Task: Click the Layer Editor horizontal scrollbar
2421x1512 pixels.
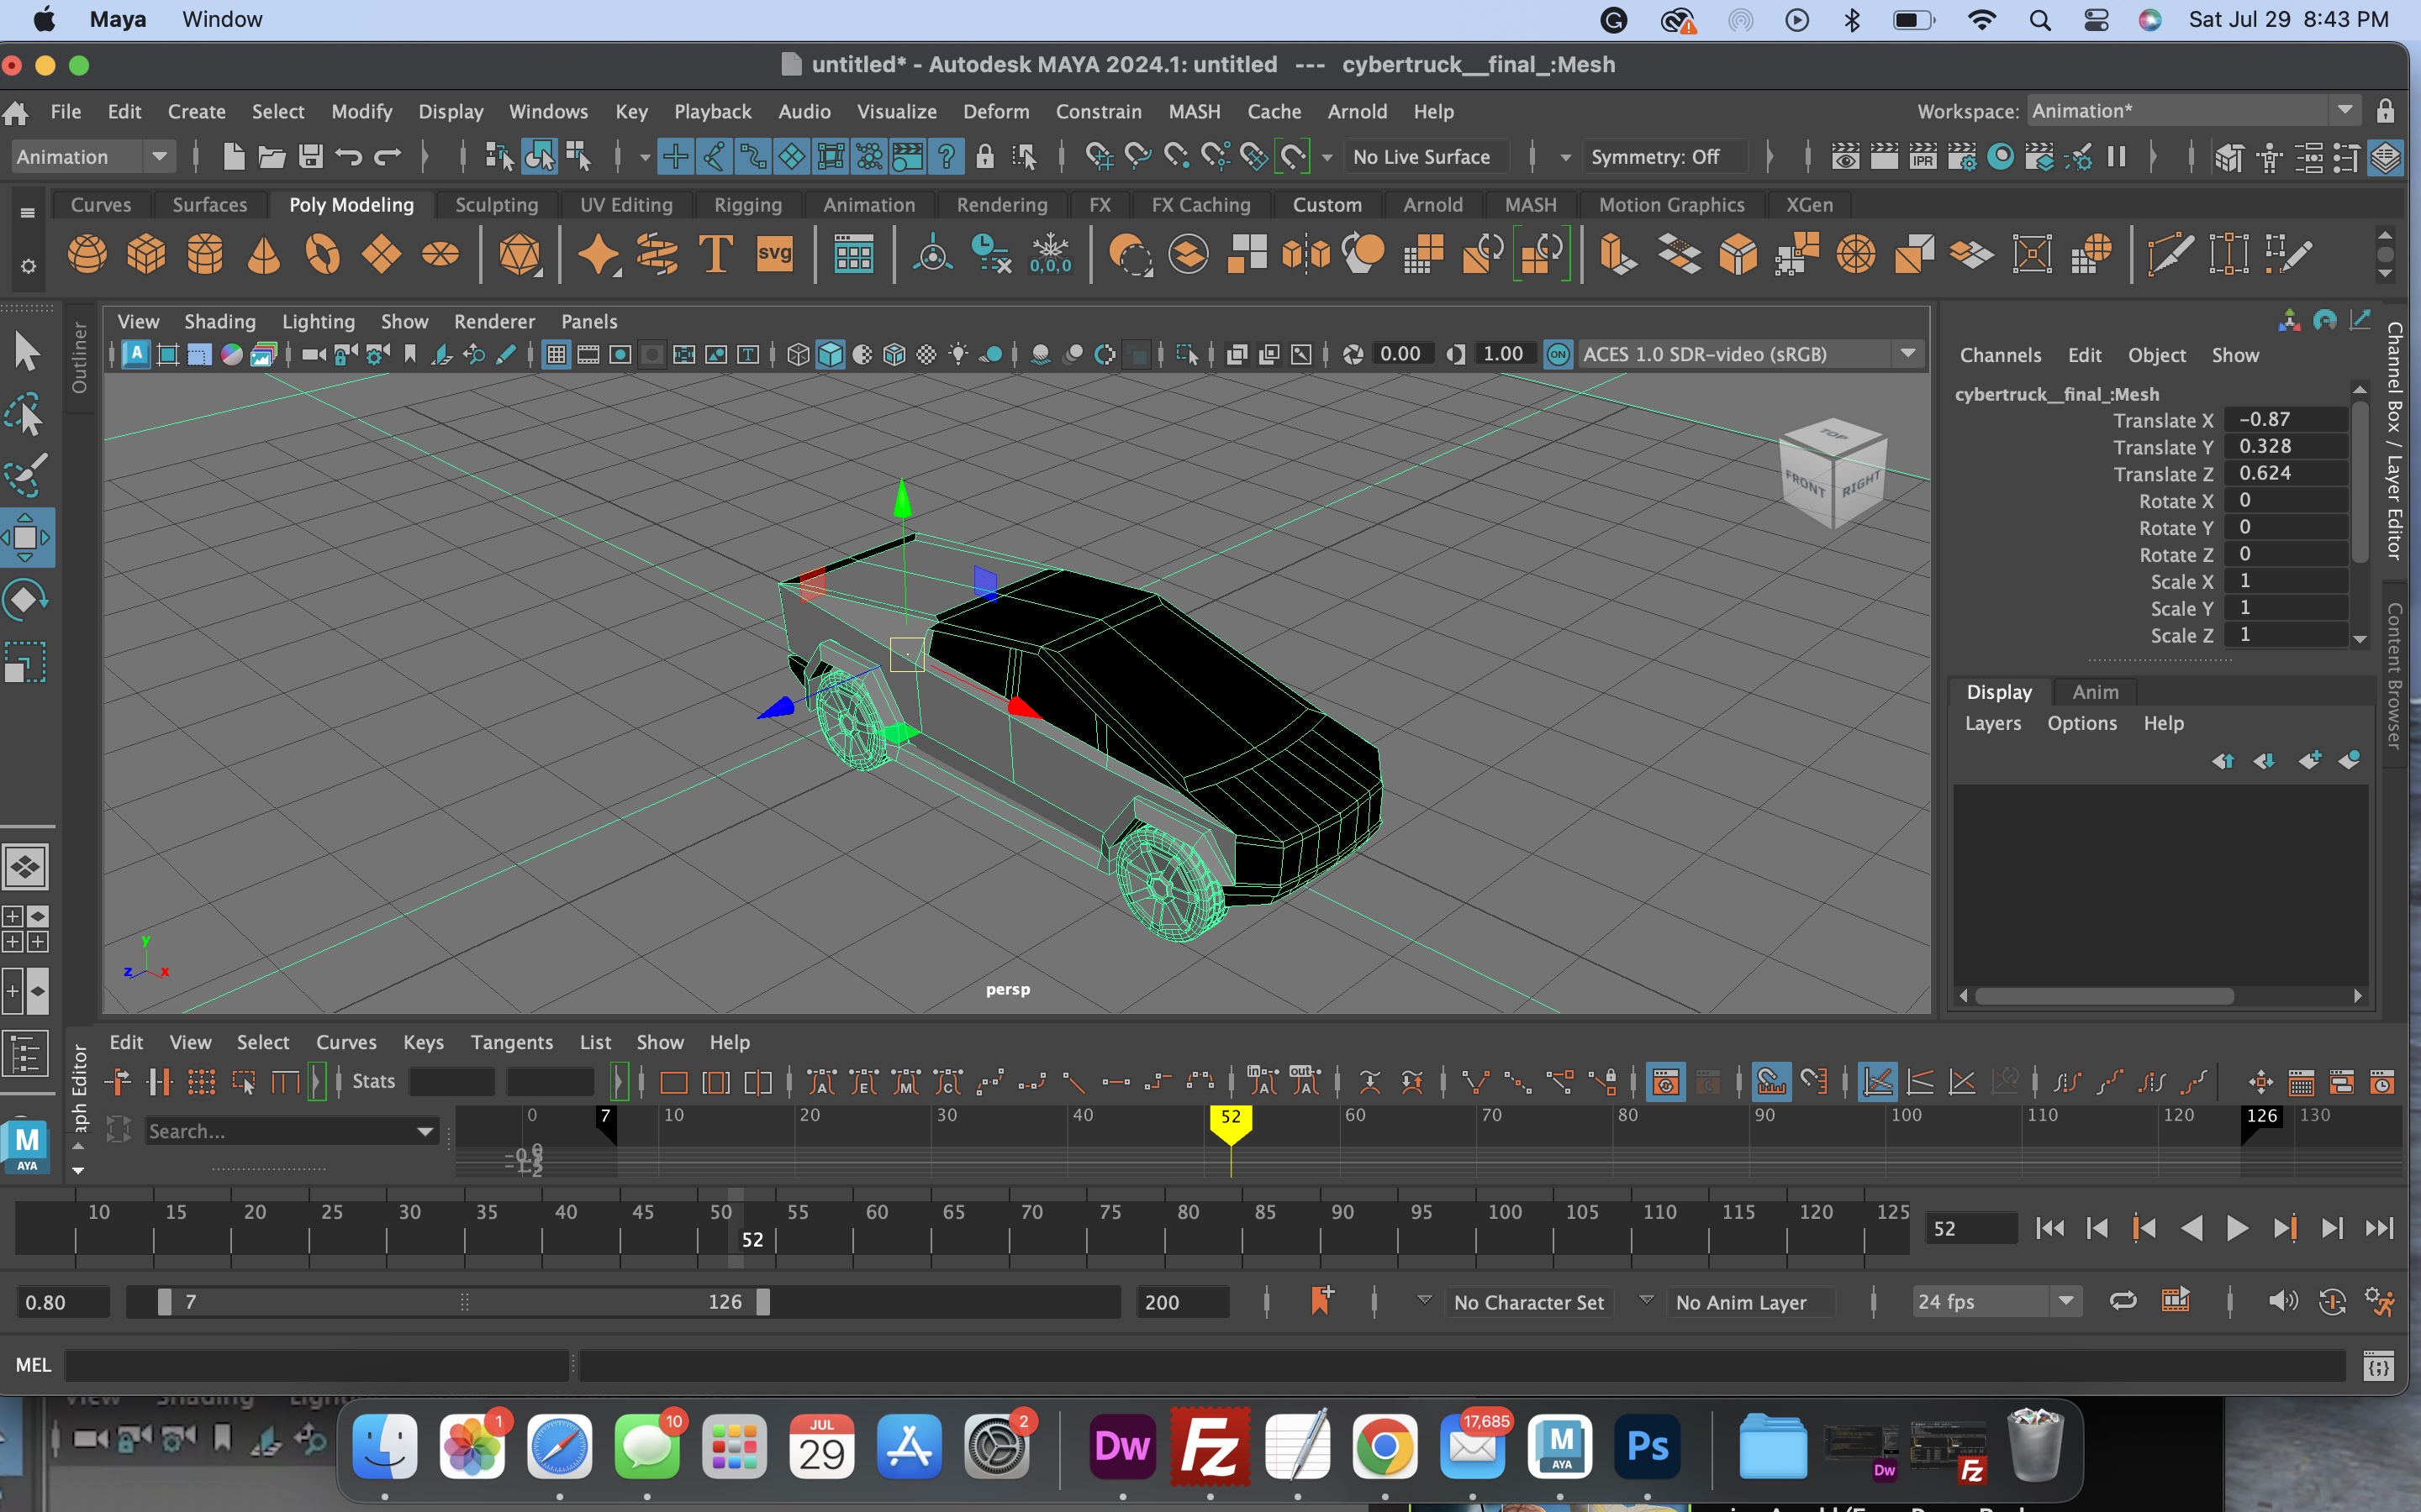Action: 2104,996
